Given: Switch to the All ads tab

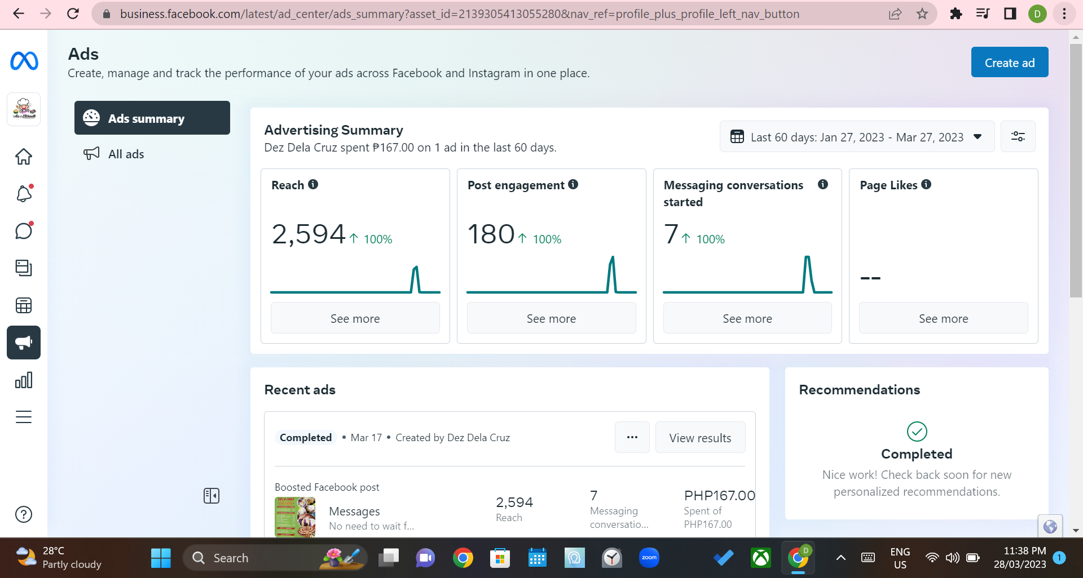Looking at the screenshot, I should [x=152, y=154].
